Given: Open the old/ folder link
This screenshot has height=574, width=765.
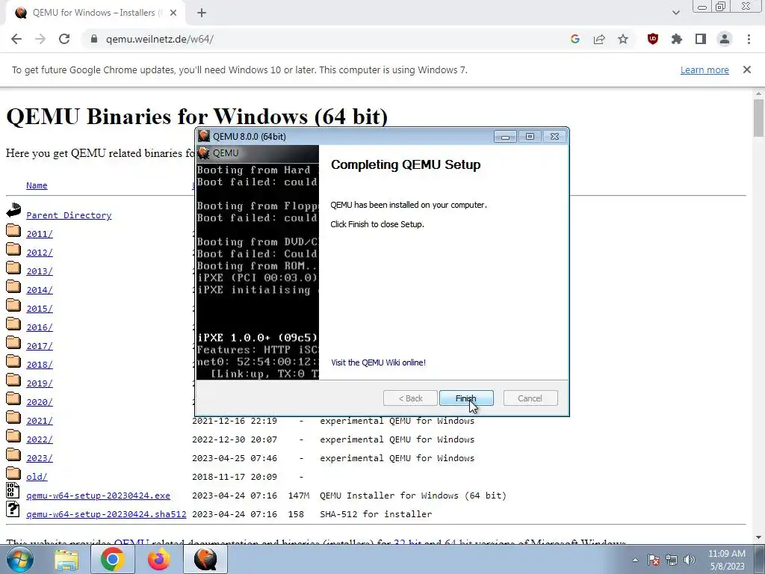Looking at the screenshot, I should (37, 477).
